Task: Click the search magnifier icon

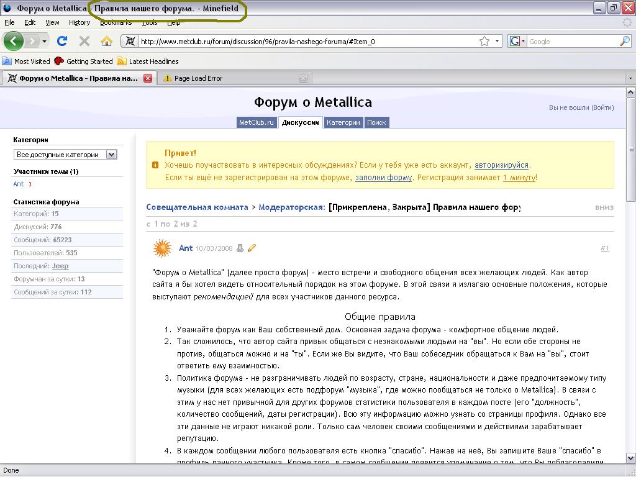Action: click(x=625, y=42)
